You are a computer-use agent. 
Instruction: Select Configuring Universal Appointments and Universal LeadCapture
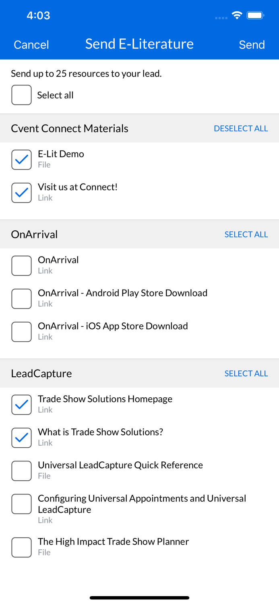pos(21,504)
